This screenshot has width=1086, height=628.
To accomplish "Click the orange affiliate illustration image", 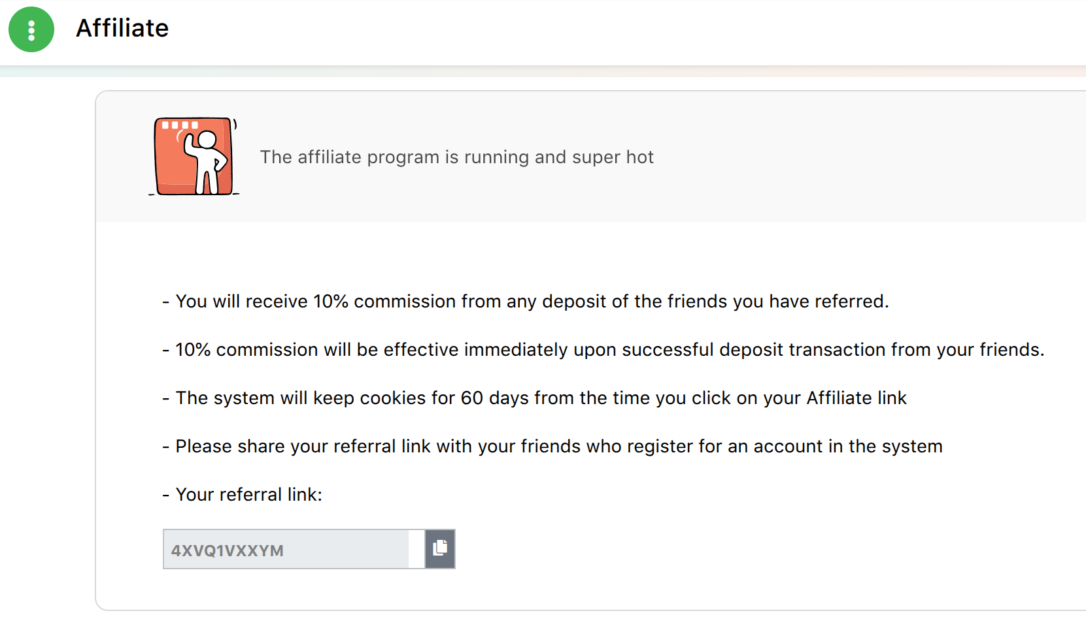I will point(194,157).
